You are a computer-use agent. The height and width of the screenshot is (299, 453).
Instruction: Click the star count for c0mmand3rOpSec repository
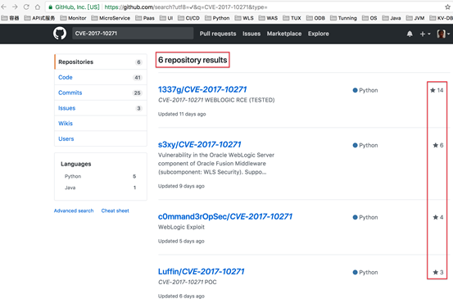(438, 217)
